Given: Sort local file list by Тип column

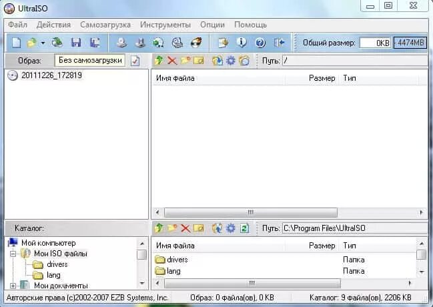Looking at the screenshot, I should click(x=378, y=246).
